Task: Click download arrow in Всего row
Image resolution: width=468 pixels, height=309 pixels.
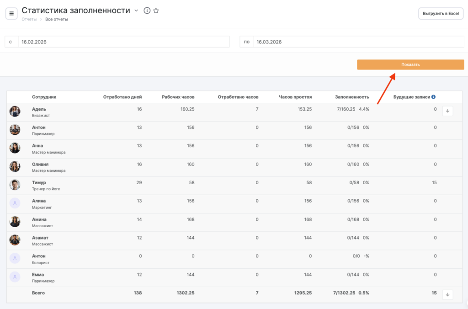Action: pyautogui.click(x=447, y=294)
